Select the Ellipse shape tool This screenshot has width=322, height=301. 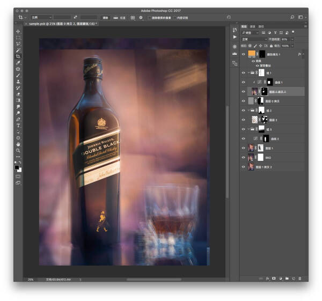(18, 138)
